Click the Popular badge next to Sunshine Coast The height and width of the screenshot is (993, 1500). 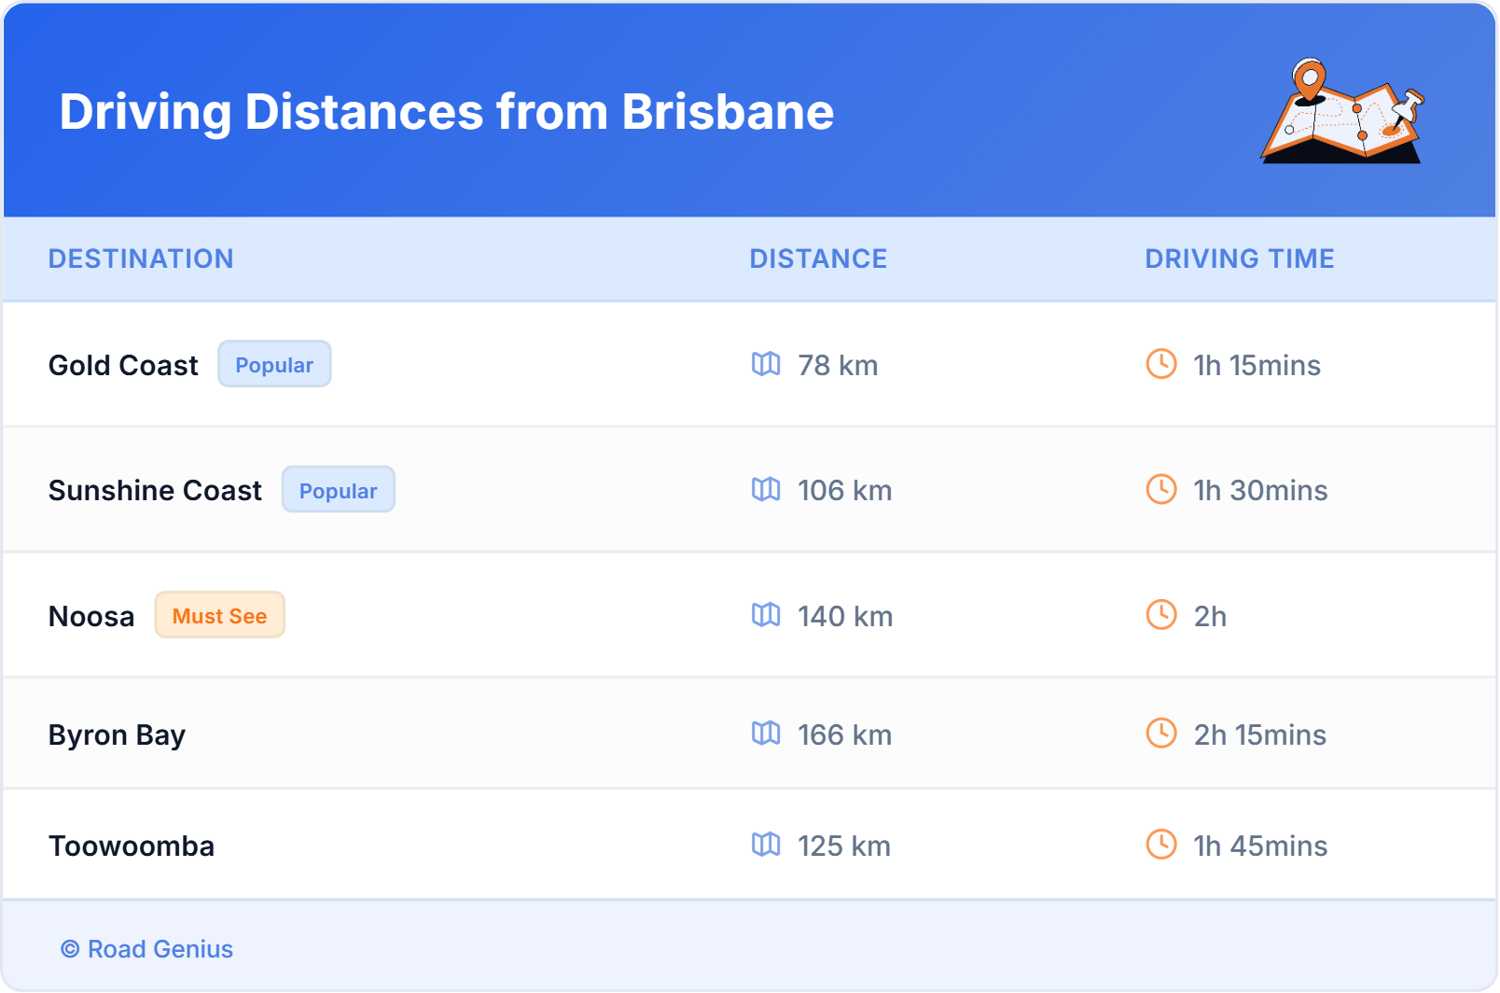[x=338, y=490]
